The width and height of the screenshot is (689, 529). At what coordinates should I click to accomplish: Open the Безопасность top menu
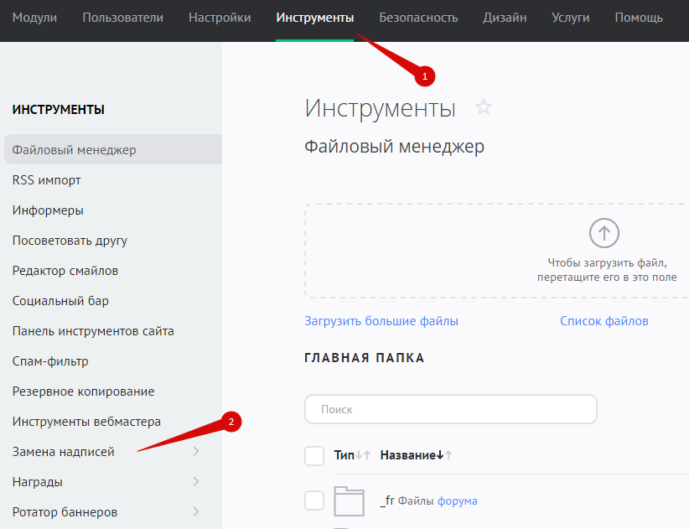pyautogui.click(x=418, y=18)
